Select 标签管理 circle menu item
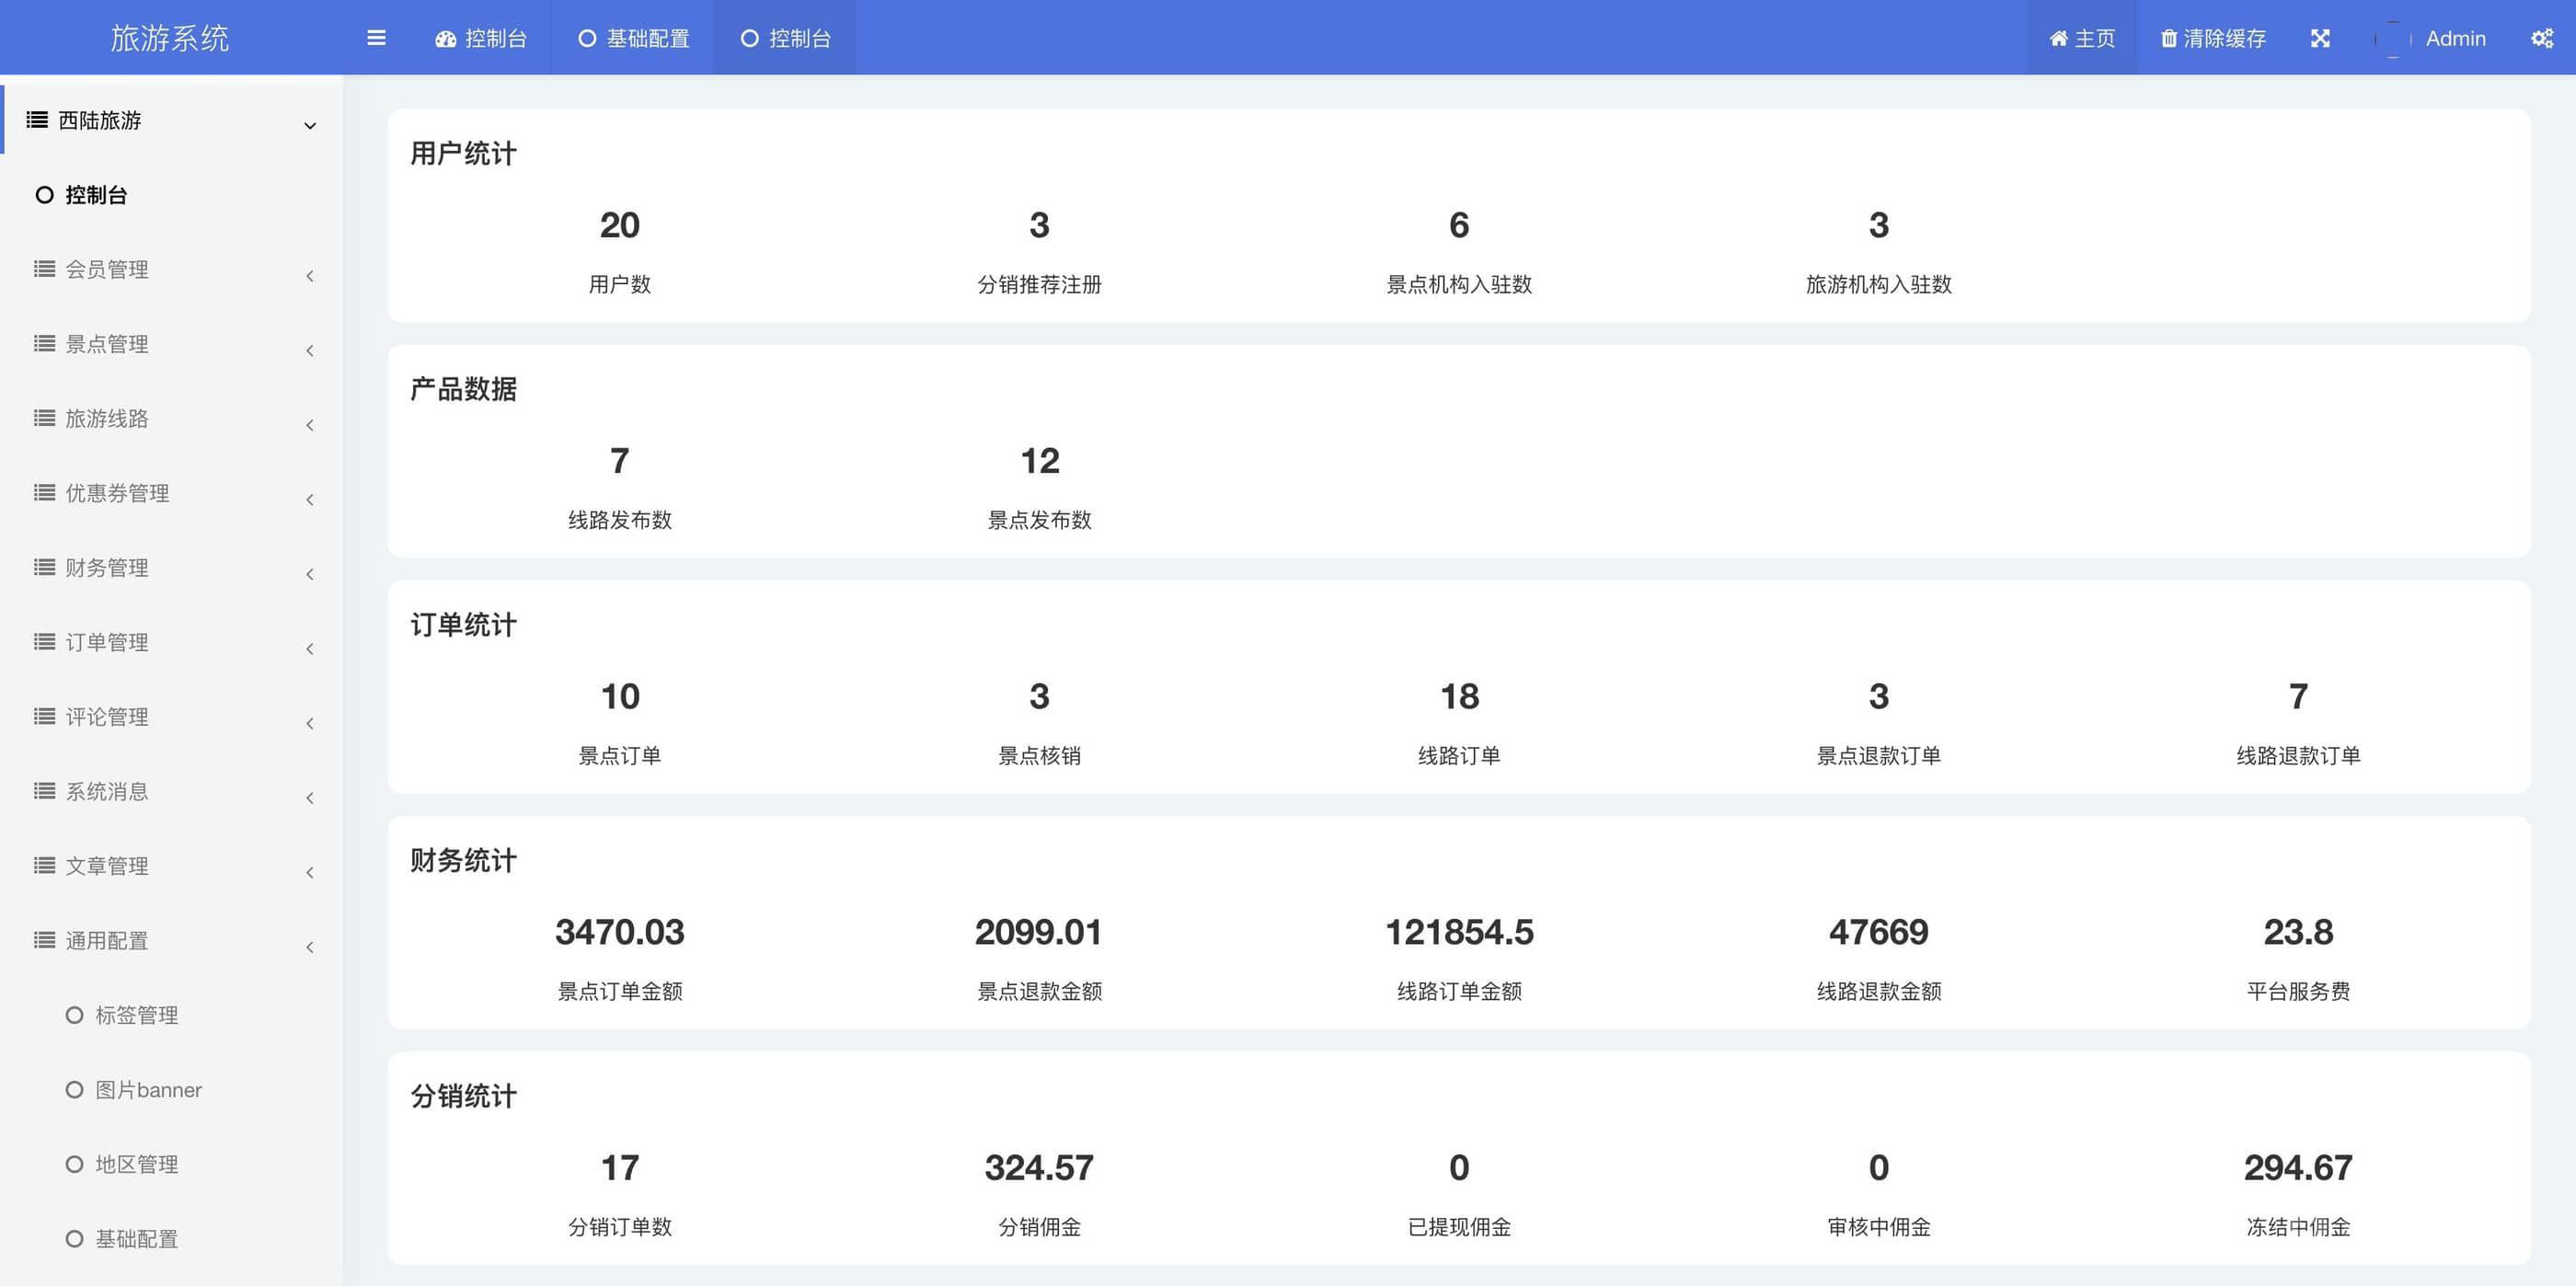The width and height of the screenshot is (2576, 1286). click(136, 1015)
